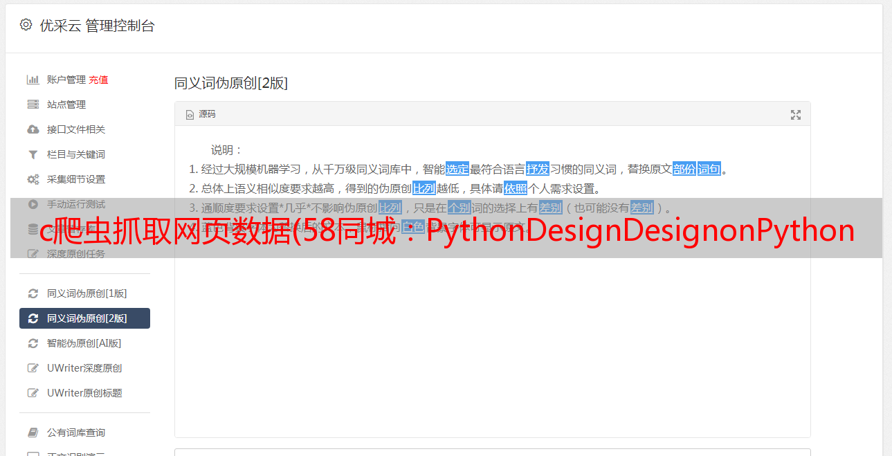Viewport: 892px width, 456px height.
Task: Click the server icon for 站点管理
Action: 33,104
